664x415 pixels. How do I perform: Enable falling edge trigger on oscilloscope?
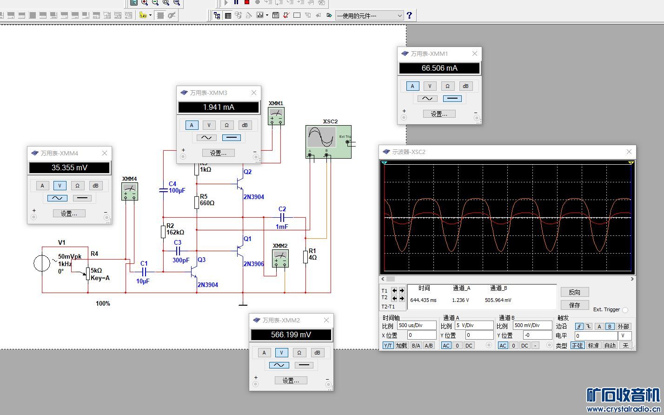589,327
